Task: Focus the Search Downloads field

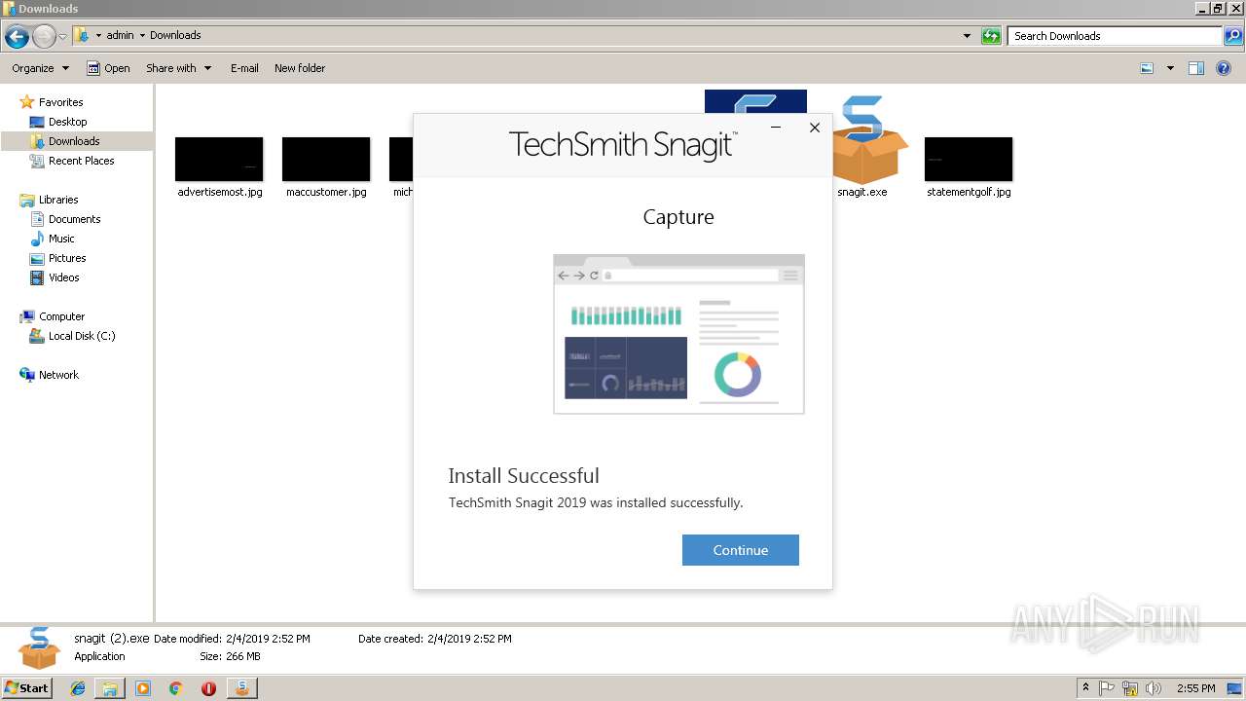Action: (1115, 36)
